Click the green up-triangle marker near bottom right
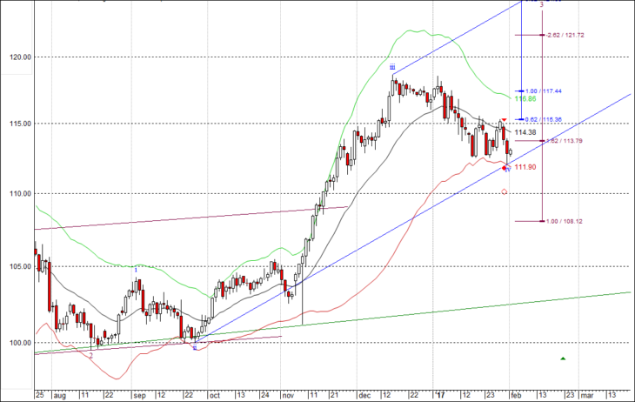This screenshot has width=635, height=402. tap(563, 358)
